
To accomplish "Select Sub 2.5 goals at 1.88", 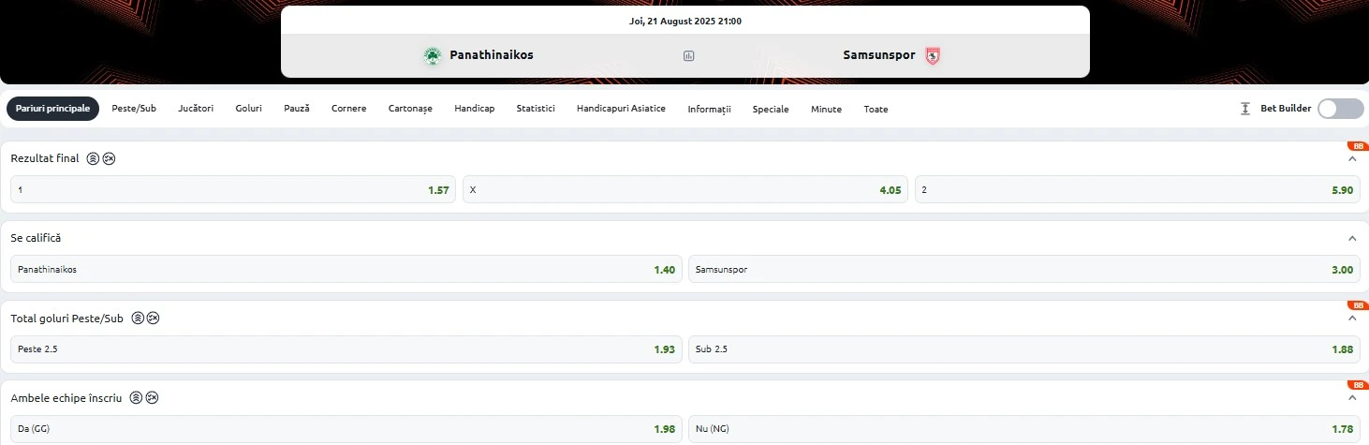I will [x=1023, y=349].
